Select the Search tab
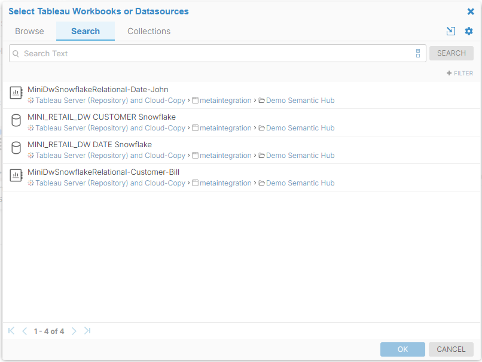This screenshot has height=362, width=482. (x=86, y=31)
